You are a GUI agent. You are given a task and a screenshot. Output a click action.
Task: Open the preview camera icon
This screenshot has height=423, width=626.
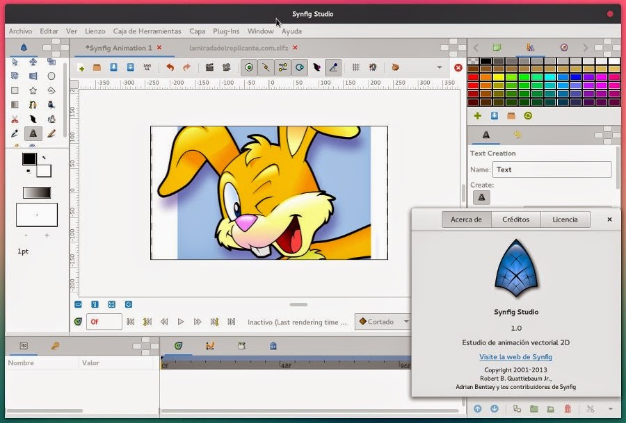pyautogui.click(x=227, y=67)
